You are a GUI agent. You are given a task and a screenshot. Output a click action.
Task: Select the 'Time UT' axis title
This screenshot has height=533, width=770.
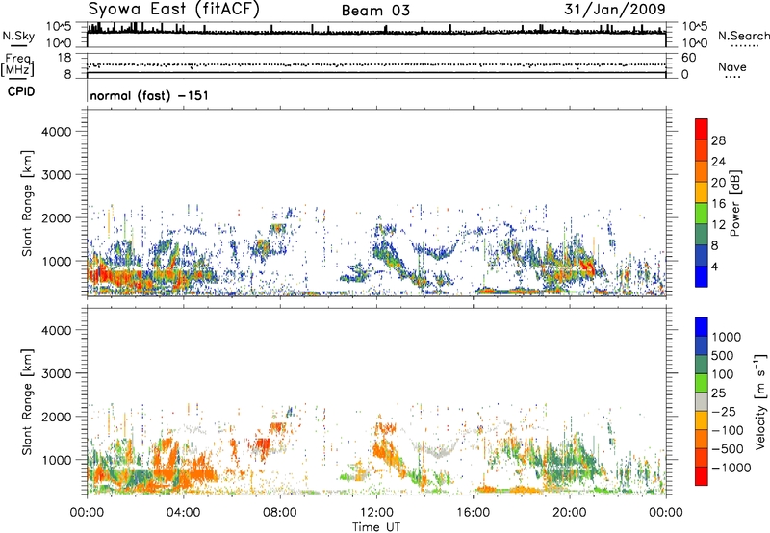point(376,527)
